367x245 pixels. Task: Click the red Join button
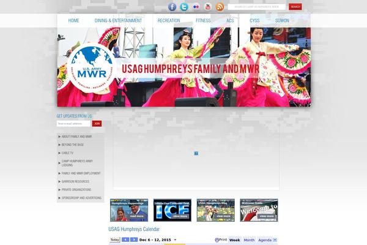(x=97, y=124)
